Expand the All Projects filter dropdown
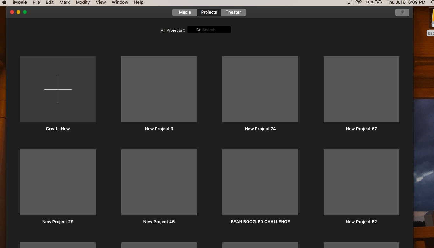The image size is (434, 248). coord(173,30)
